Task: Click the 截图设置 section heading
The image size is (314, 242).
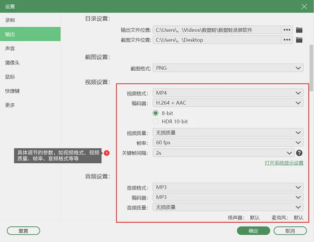Action: tap(97, 57)
